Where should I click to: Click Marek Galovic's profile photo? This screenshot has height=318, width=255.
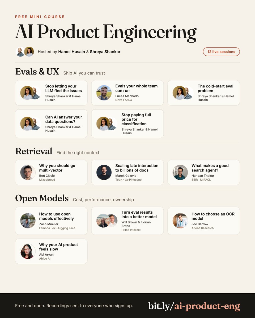[x=104, y=173]
